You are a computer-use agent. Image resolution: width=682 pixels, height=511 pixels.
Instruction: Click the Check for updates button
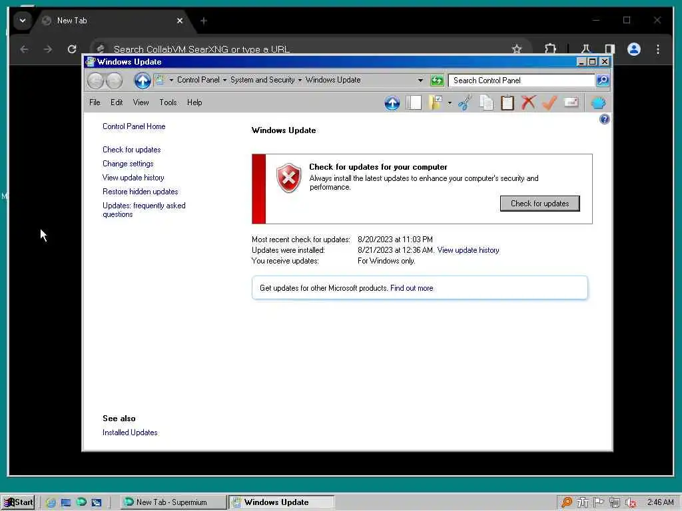coord(539,204)
